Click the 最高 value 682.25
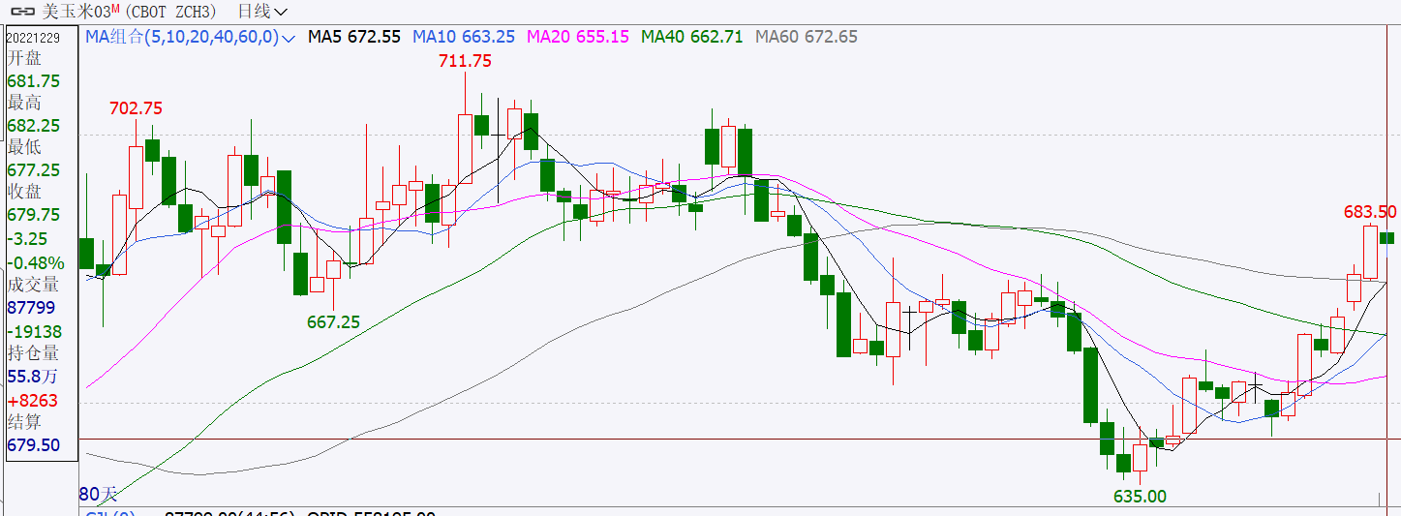Viewport: 1401px width, 516px height. 34,126
